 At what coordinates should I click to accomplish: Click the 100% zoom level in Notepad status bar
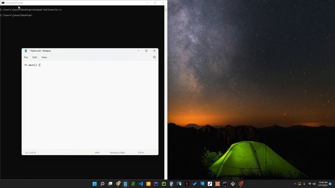tap(97, 152)
